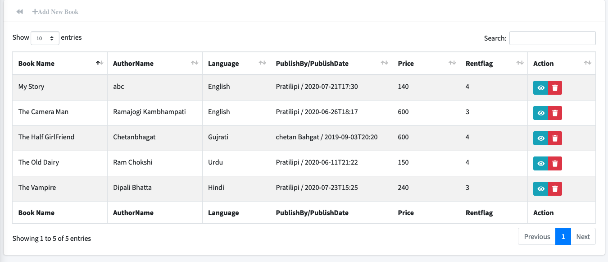
Task: Delete the My Story book
Action: pos(555,88)
